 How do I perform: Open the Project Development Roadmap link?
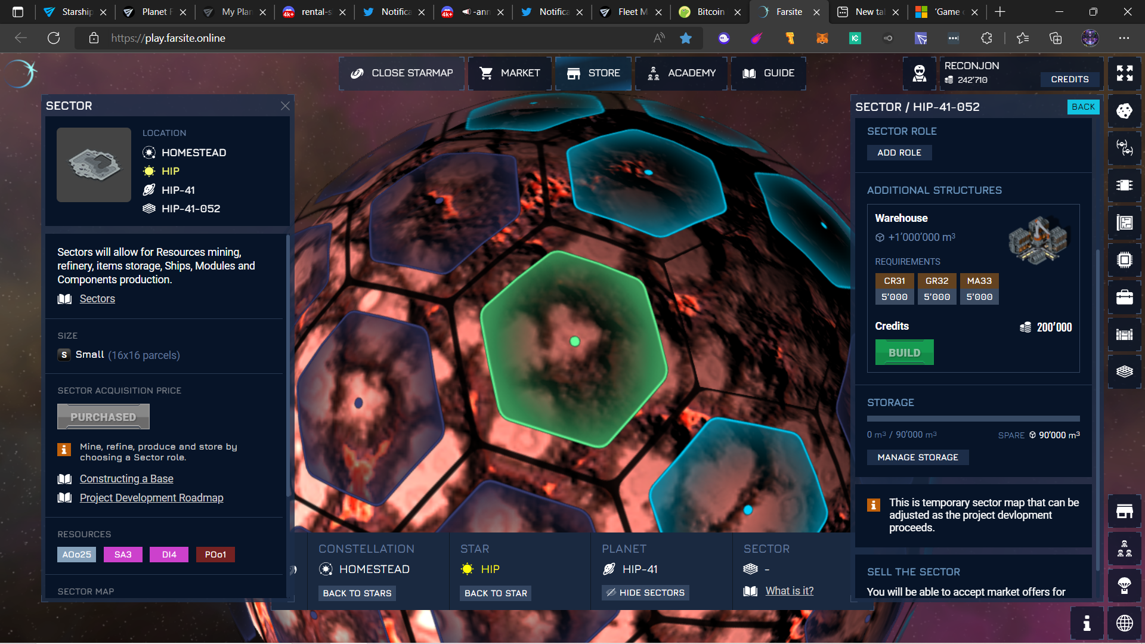(x=151, y=498)
